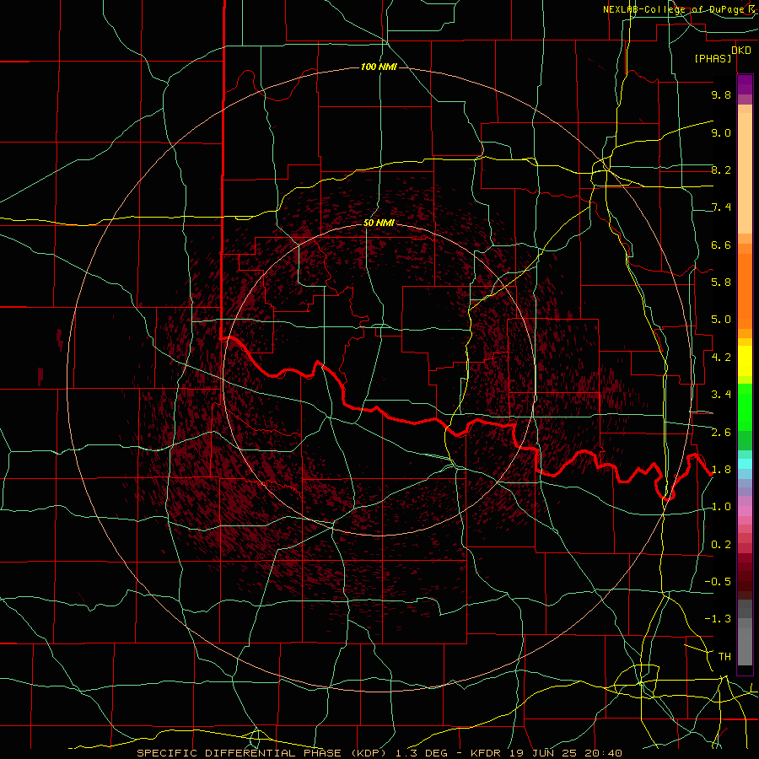The width and height of the screenshot is (759, 759).
Task: Click the 2.6 legend value
Action: [x=721, y=433]
